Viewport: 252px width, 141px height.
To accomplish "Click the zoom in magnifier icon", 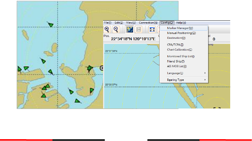I will pyautogui.click(x=107, y=30).
